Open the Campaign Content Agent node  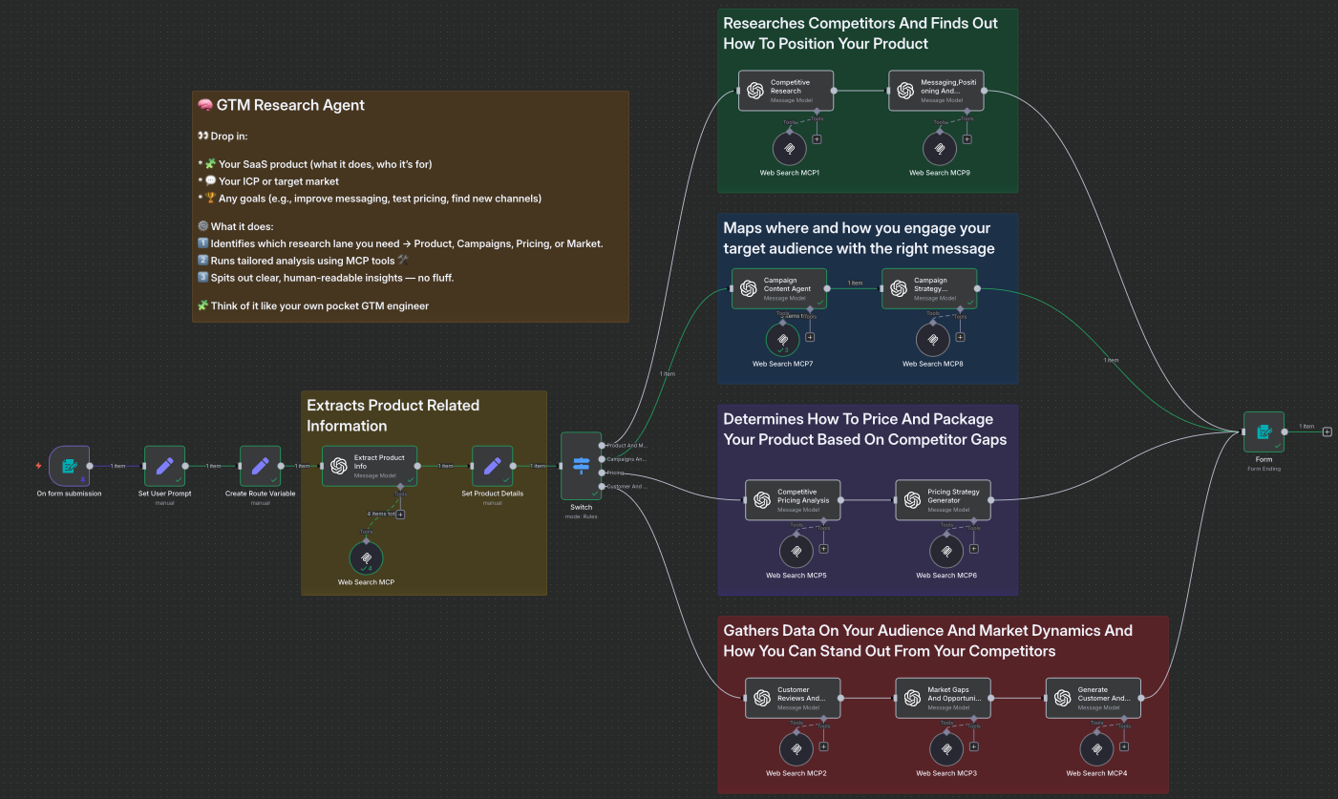[x=781, y=287]
